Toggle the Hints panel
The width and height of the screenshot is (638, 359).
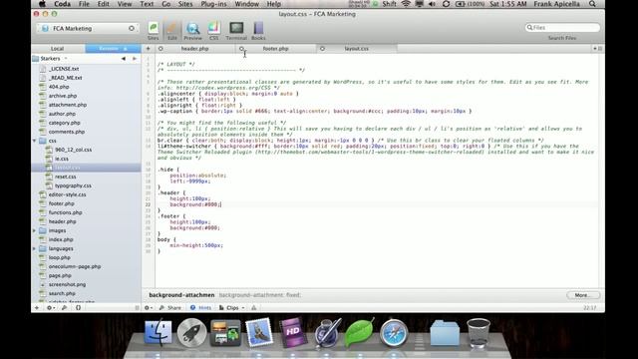click(x=201, y=308)
